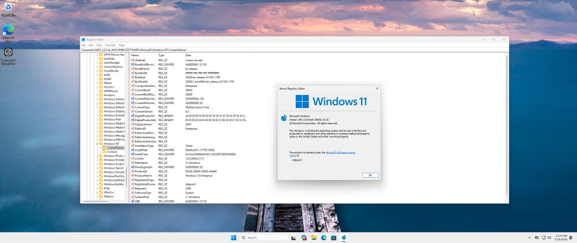This screenshot has width=577, height=243.
Task: Click the folder icon beside WindowsUpdate
Action: click(101, 184)
